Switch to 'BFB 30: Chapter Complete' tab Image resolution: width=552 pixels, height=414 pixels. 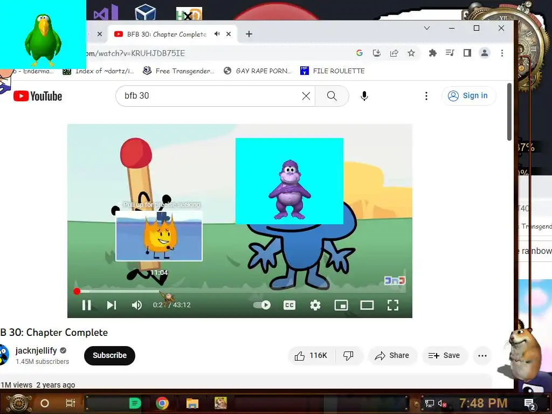point(167,34)
